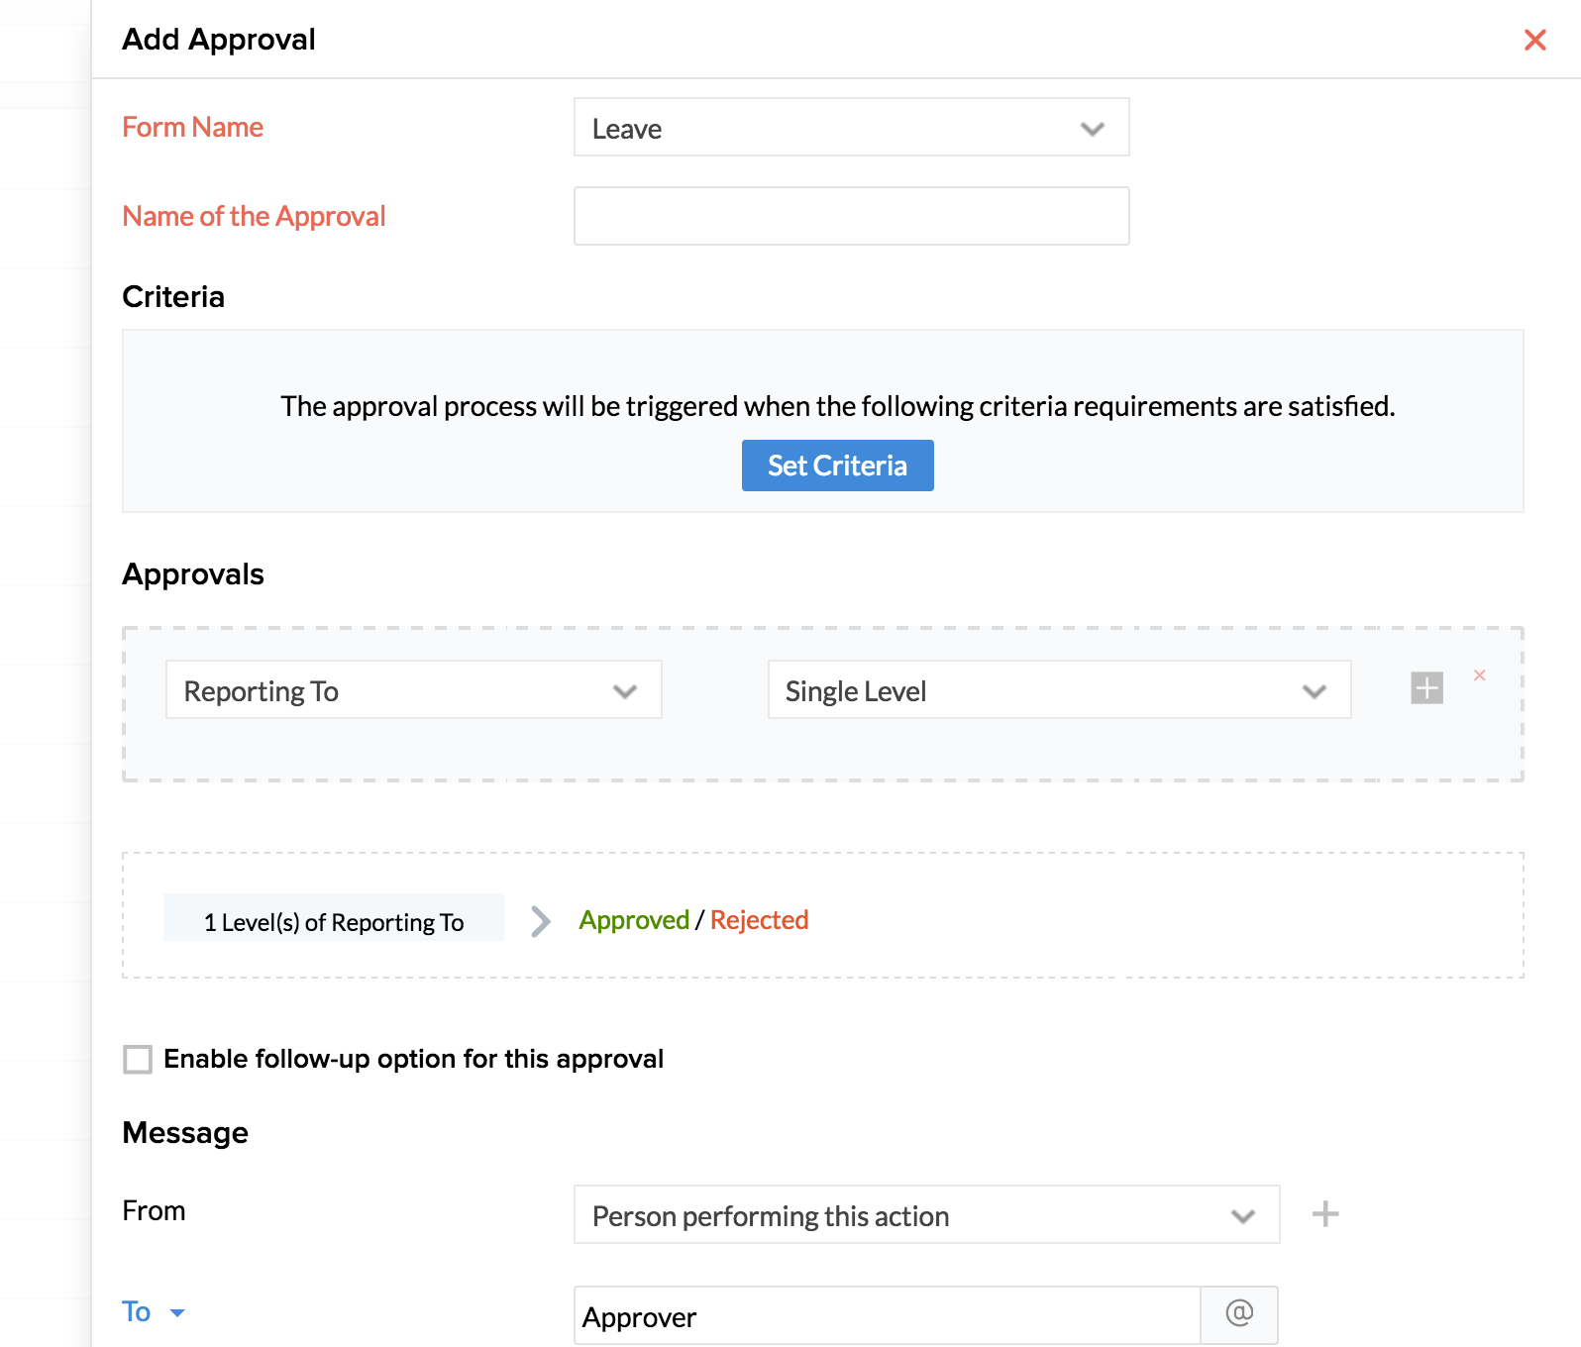
Task: Select the 1 Level(s) of Reporting To chip
Action: pos(333,922)
